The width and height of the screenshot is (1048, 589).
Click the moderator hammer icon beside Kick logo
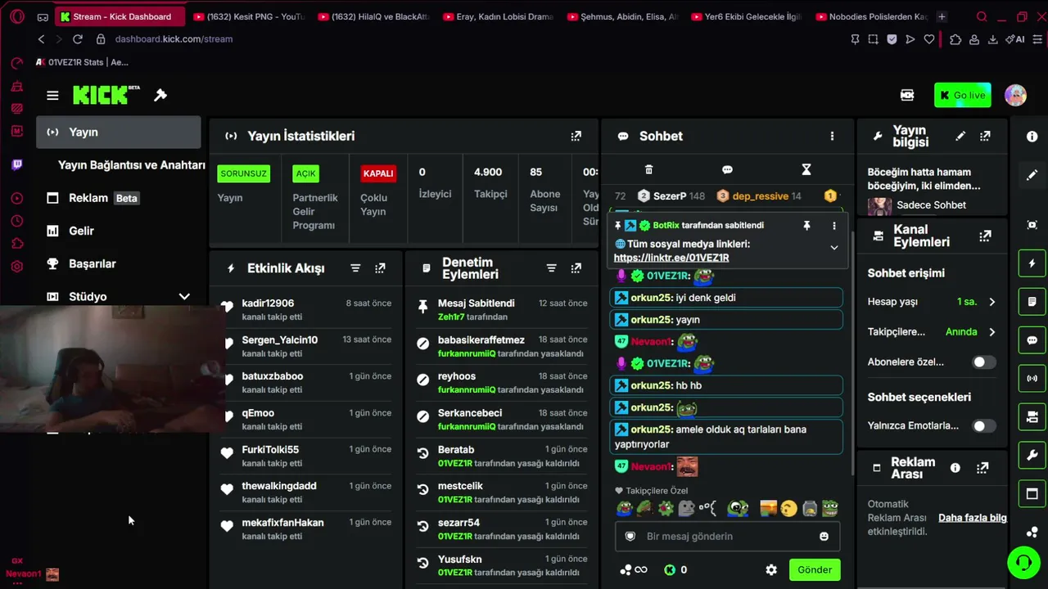click(160, 95)
